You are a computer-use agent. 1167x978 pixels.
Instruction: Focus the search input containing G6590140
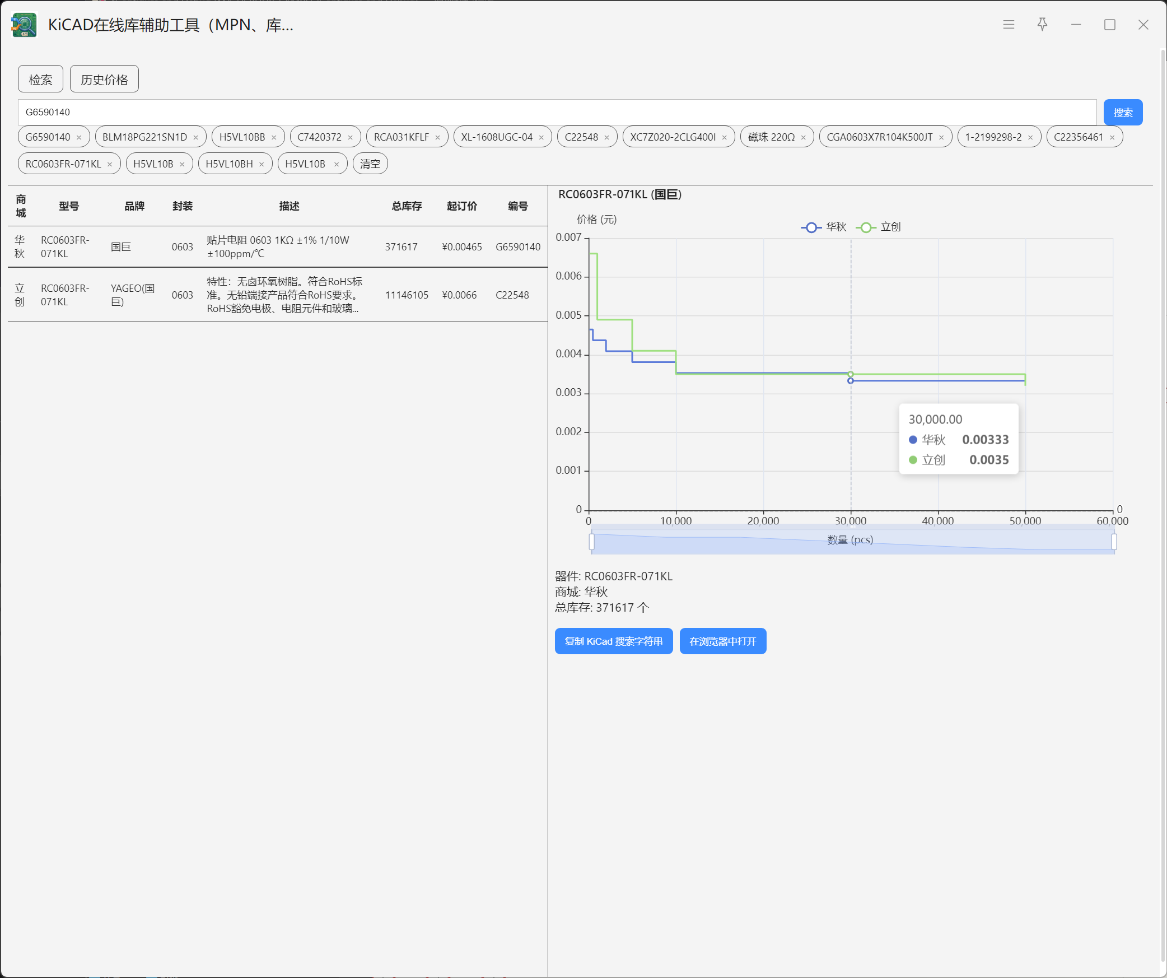point(557,113)
